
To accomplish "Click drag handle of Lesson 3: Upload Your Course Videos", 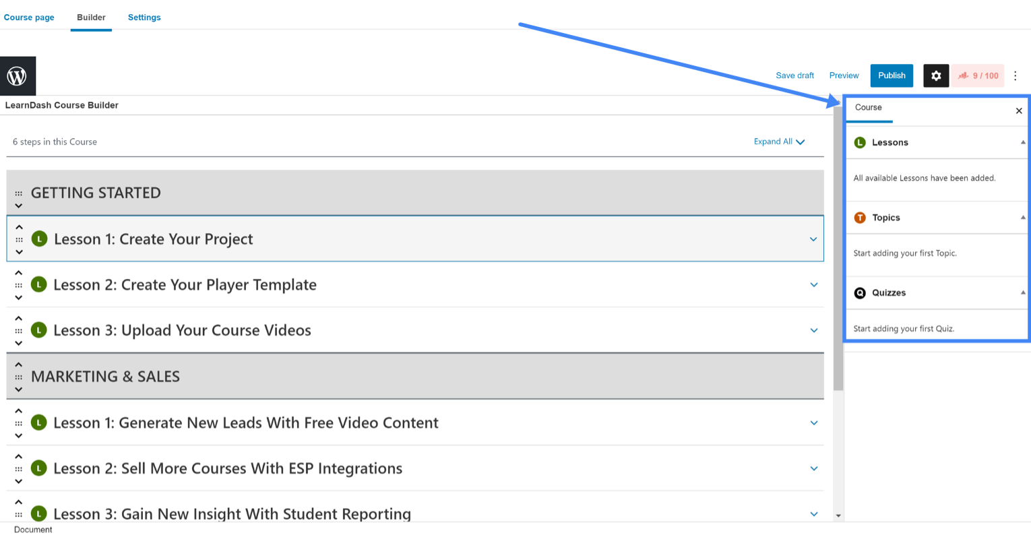I will (x=19, y=331).
